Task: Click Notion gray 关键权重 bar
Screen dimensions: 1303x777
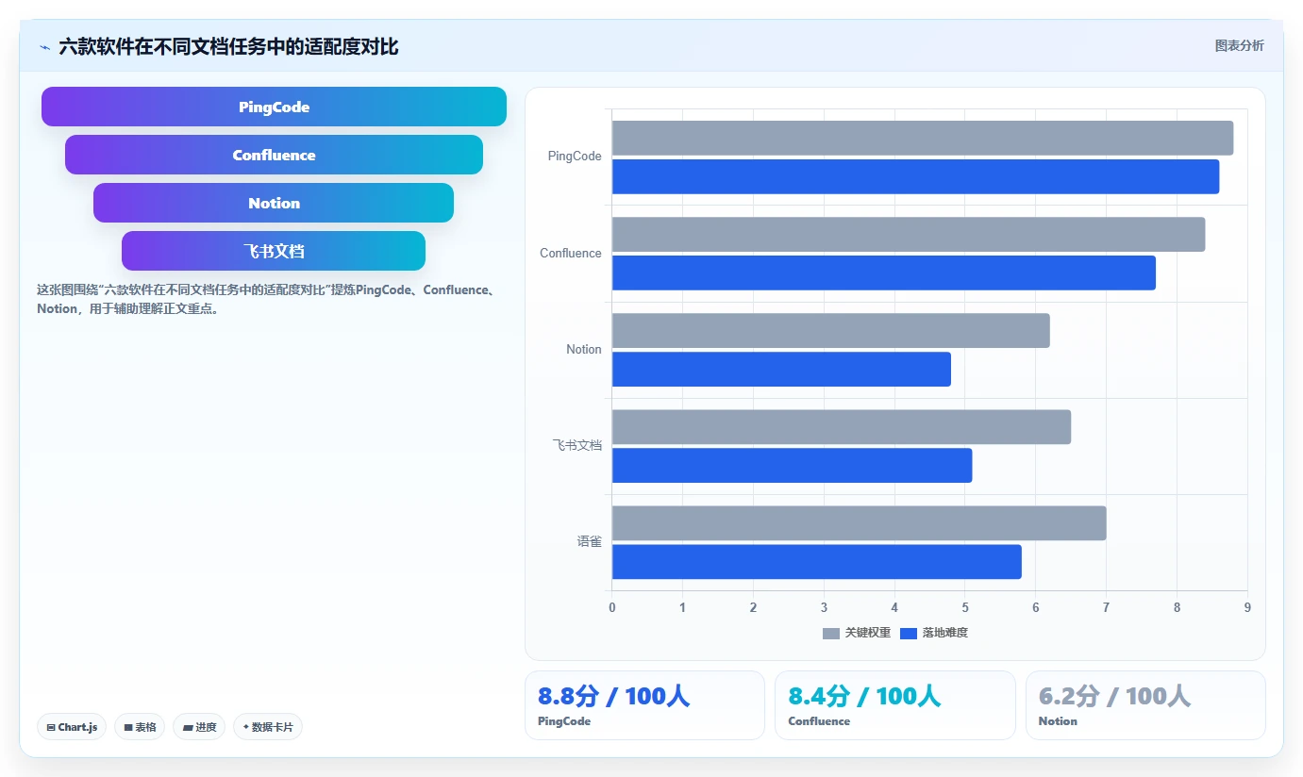Action: 831,330
